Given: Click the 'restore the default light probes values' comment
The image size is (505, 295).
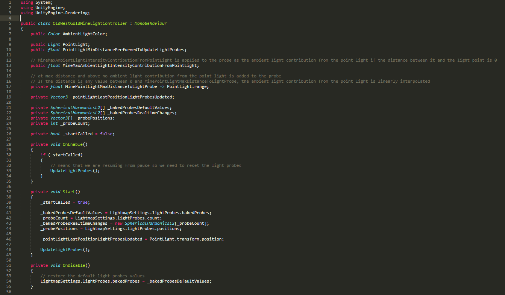Looking at the screenshot, I should [93, 276].
